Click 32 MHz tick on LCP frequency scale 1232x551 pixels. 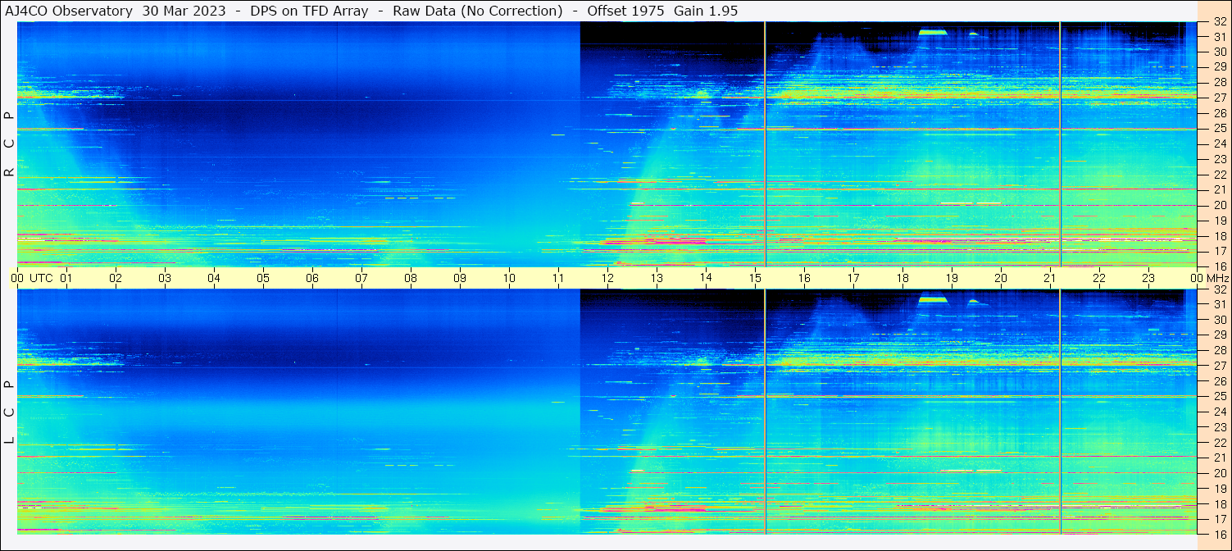pyautogui.click(x=1219, y=289)
